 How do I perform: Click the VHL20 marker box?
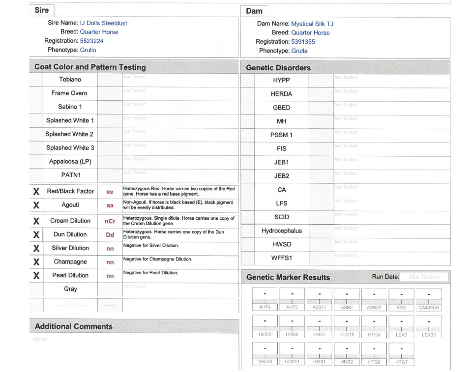tap(265, 354)
